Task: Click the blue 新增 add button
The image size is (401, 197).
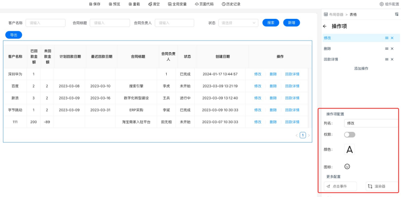Action: coord(292,23)
